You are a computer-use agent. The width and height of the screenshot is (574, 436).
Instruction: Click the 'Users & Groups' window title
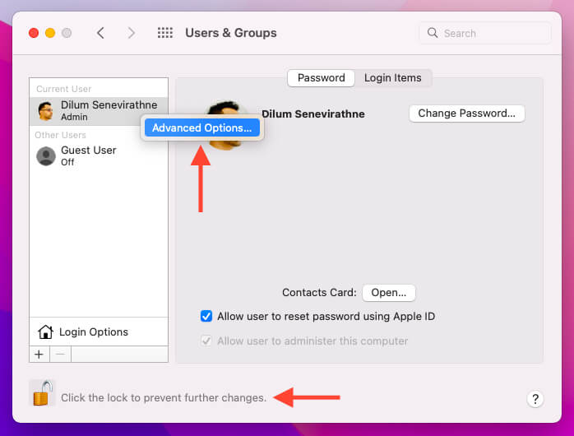point(230,33)
